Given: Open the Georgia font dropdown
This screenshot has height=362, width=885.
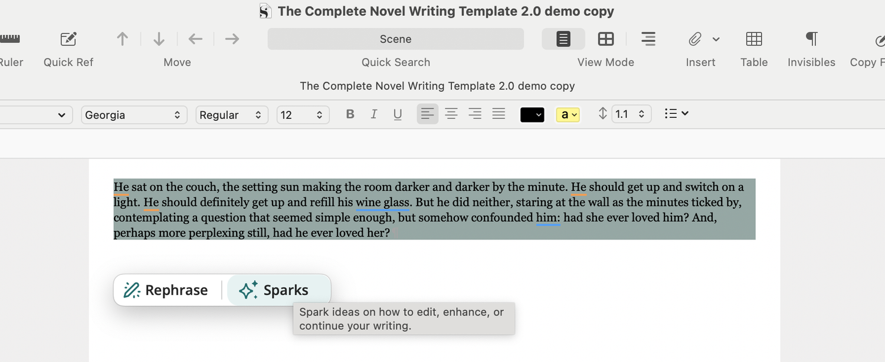Looking at the screenshot, I should click(x=134, y=114).
